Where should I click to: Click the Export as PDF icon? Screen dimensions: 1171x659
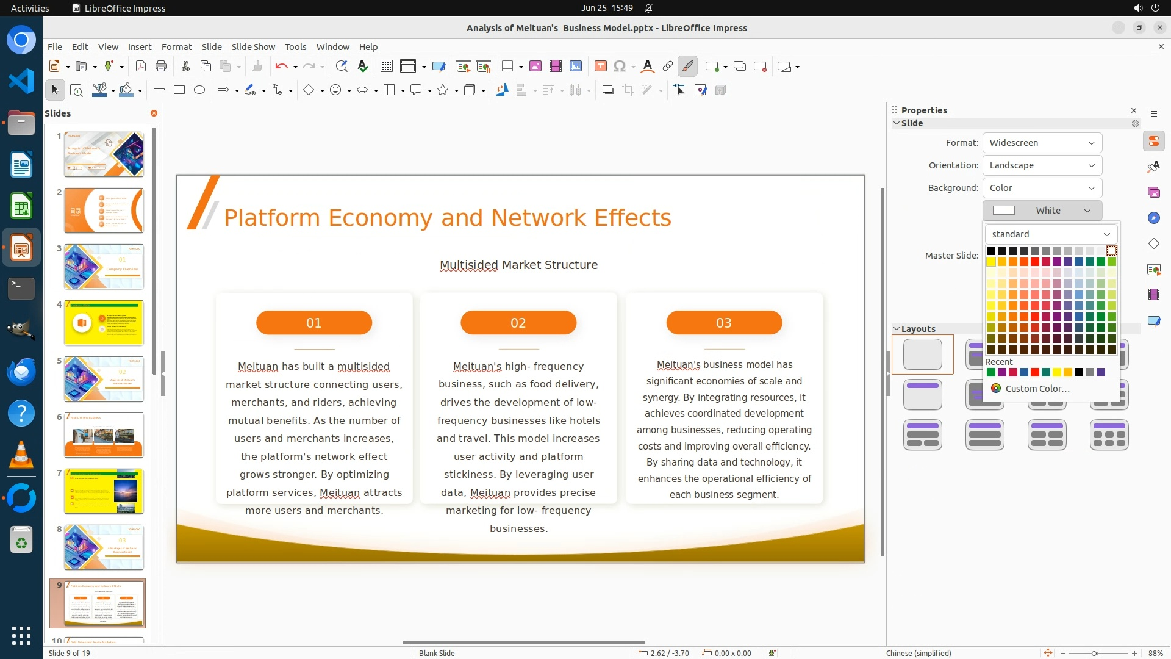pyautogui.click(x=140, y=67)
